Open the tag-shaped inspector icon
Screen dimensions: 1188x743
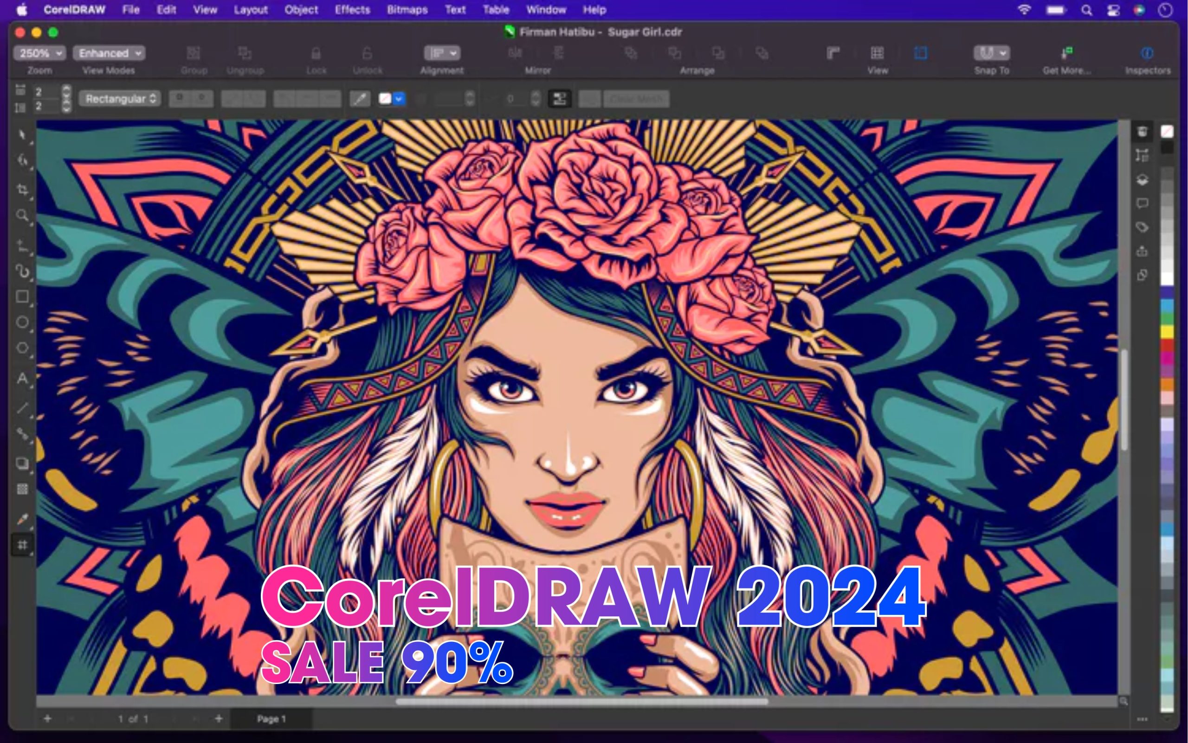click(1143, 227)
